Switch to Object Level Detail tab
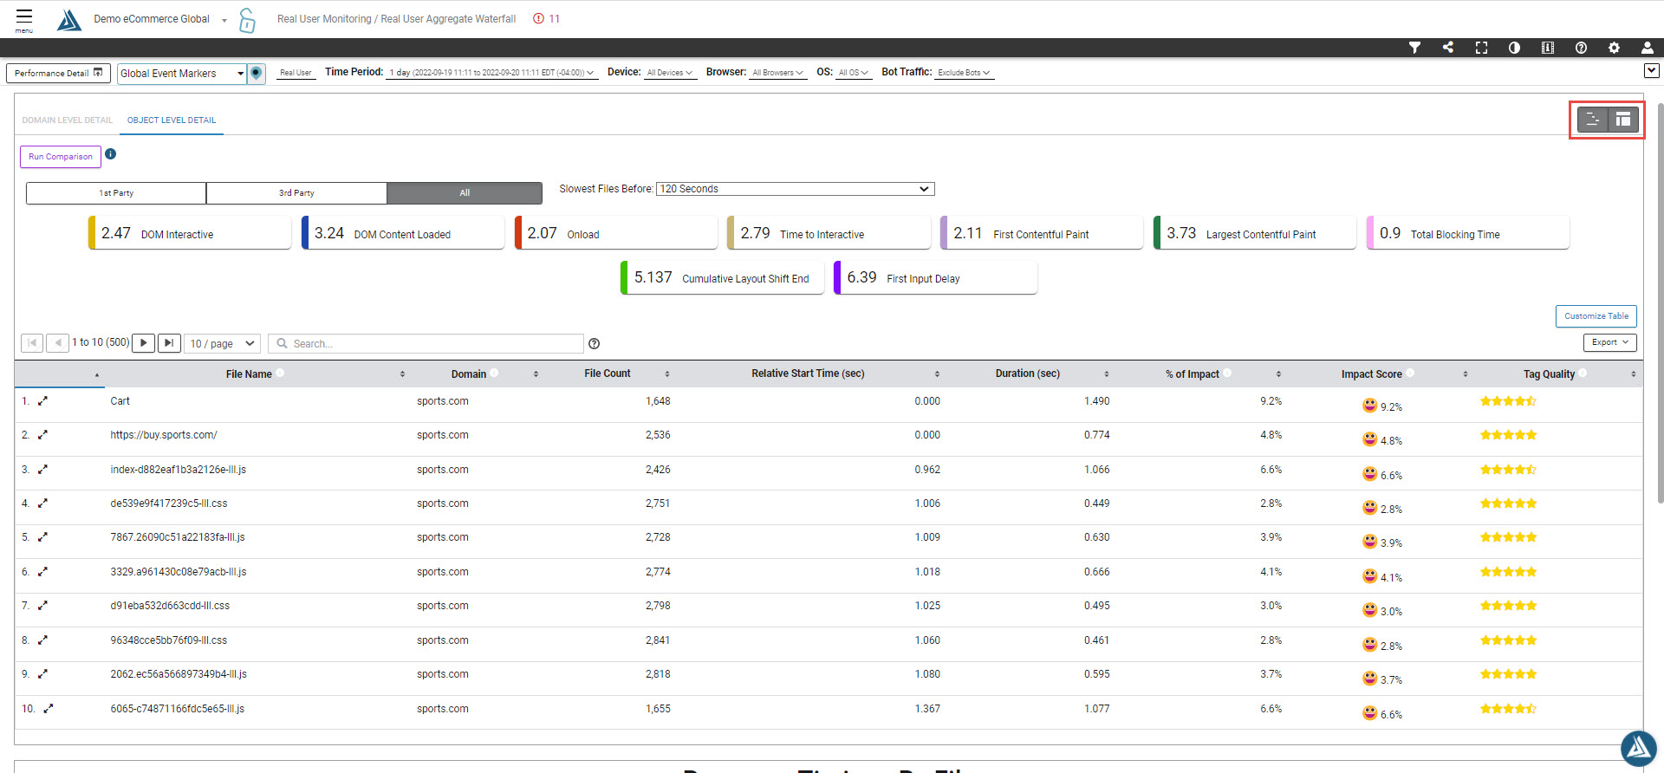This screenshot has width=1664, height=773. coord(172,120)
